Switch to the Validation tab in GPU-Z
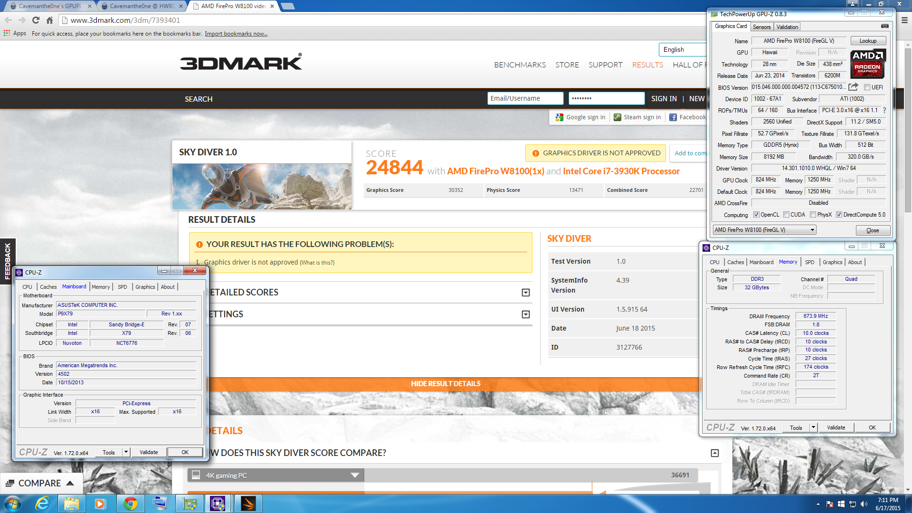912x513 pixels. click(x=787, y=27)
